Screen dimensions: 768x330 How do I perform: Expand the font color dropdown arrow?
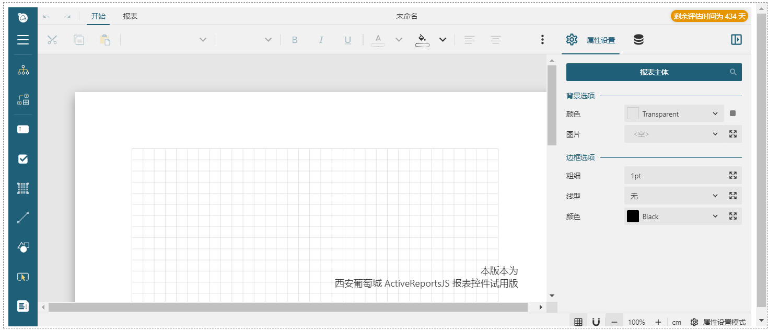tap(399, 40)
